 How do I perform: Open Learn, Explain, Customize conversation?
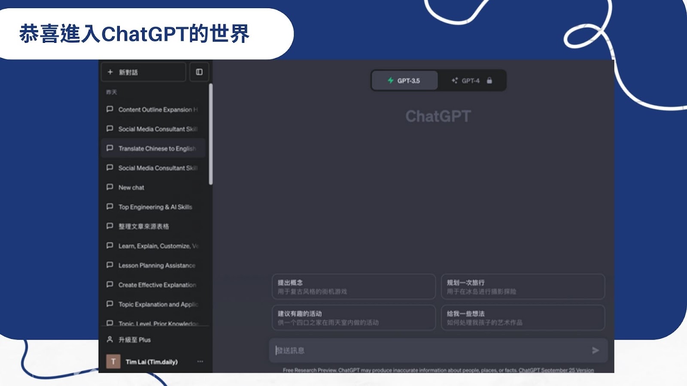coord(152,246)
